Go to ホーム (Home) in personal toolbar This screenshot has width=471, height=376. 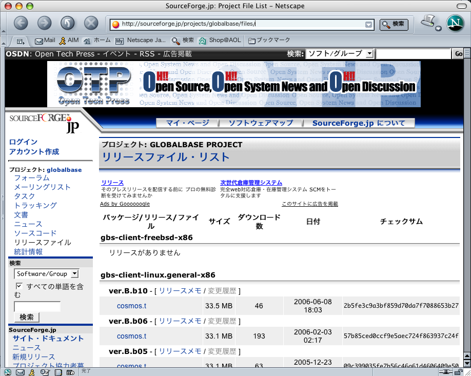pos(97,41)
